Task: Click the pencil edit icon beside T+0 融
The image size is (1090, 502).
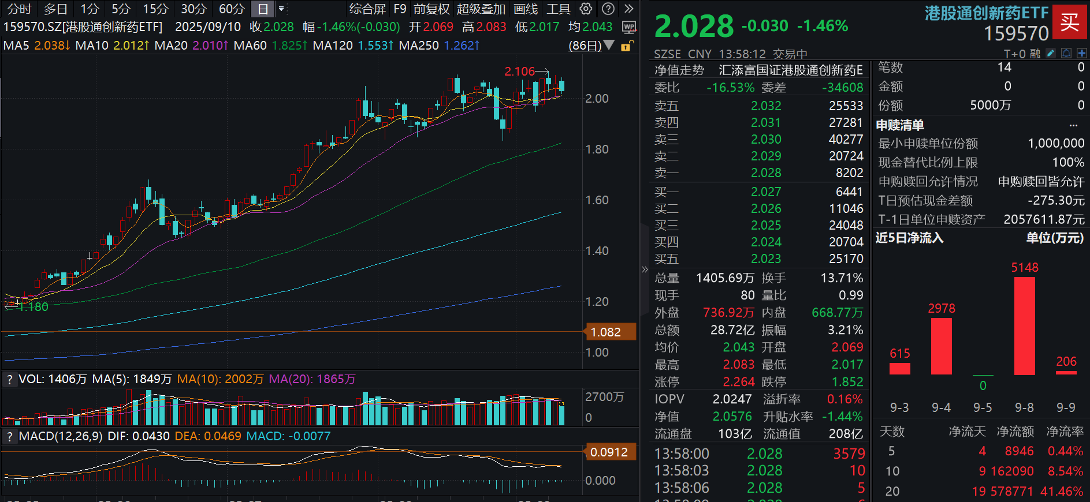Action: click(1051, 54)
